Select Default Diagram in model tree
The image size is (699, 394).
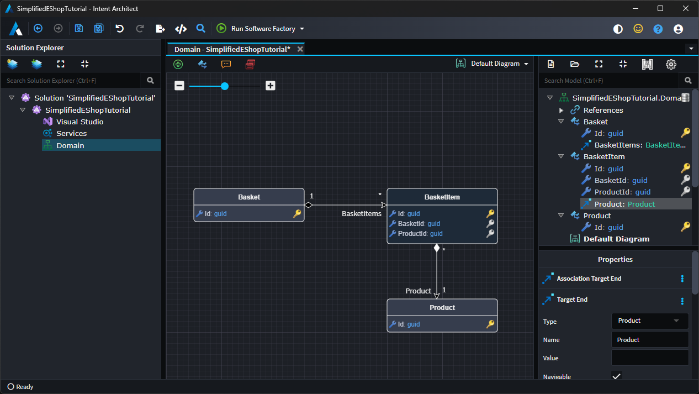click(616, 239)
